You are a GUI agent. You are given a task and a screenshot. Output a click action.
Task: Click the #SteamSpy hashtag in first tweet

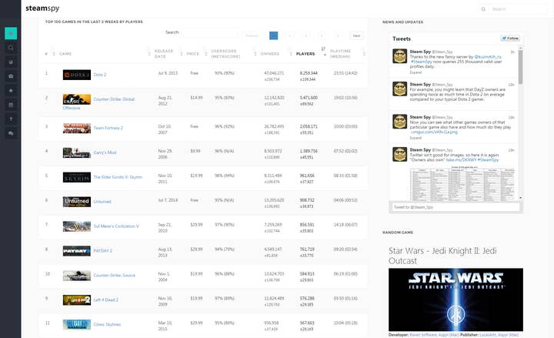click(422, 62)
